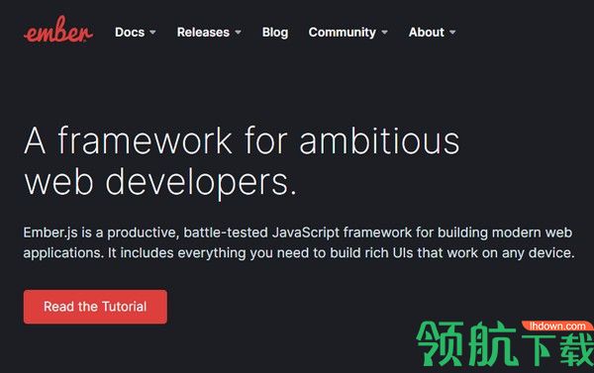The width and height of the screenshot is (594, 373).
Task: Open the About menu
Action: pyautogui.click(x=426, y=33)
